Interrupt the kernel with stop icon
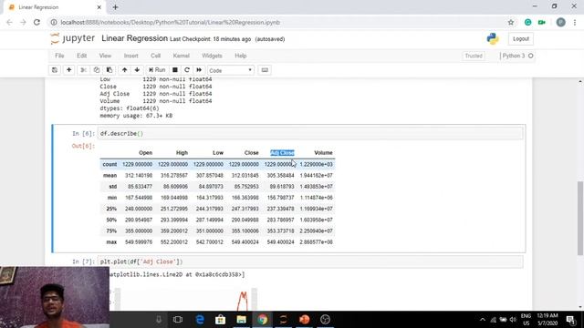584x328 pixels. (x=174, y=70)
